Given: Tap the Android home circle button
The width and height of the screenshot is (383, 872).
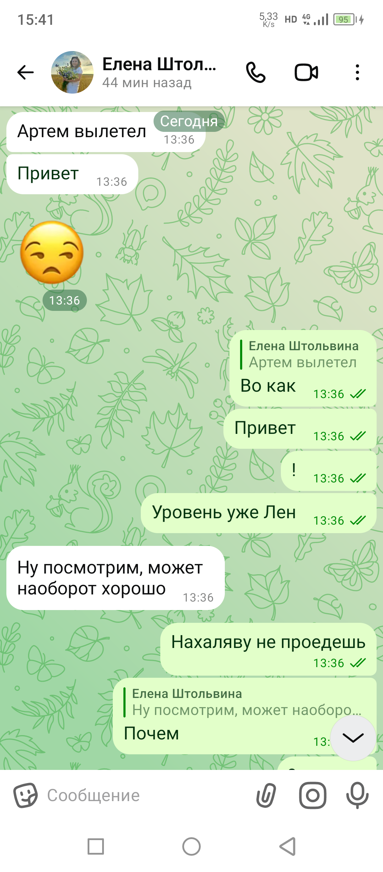Looking at the screenshot, I should pyautogui.click(x=191, y=846).
